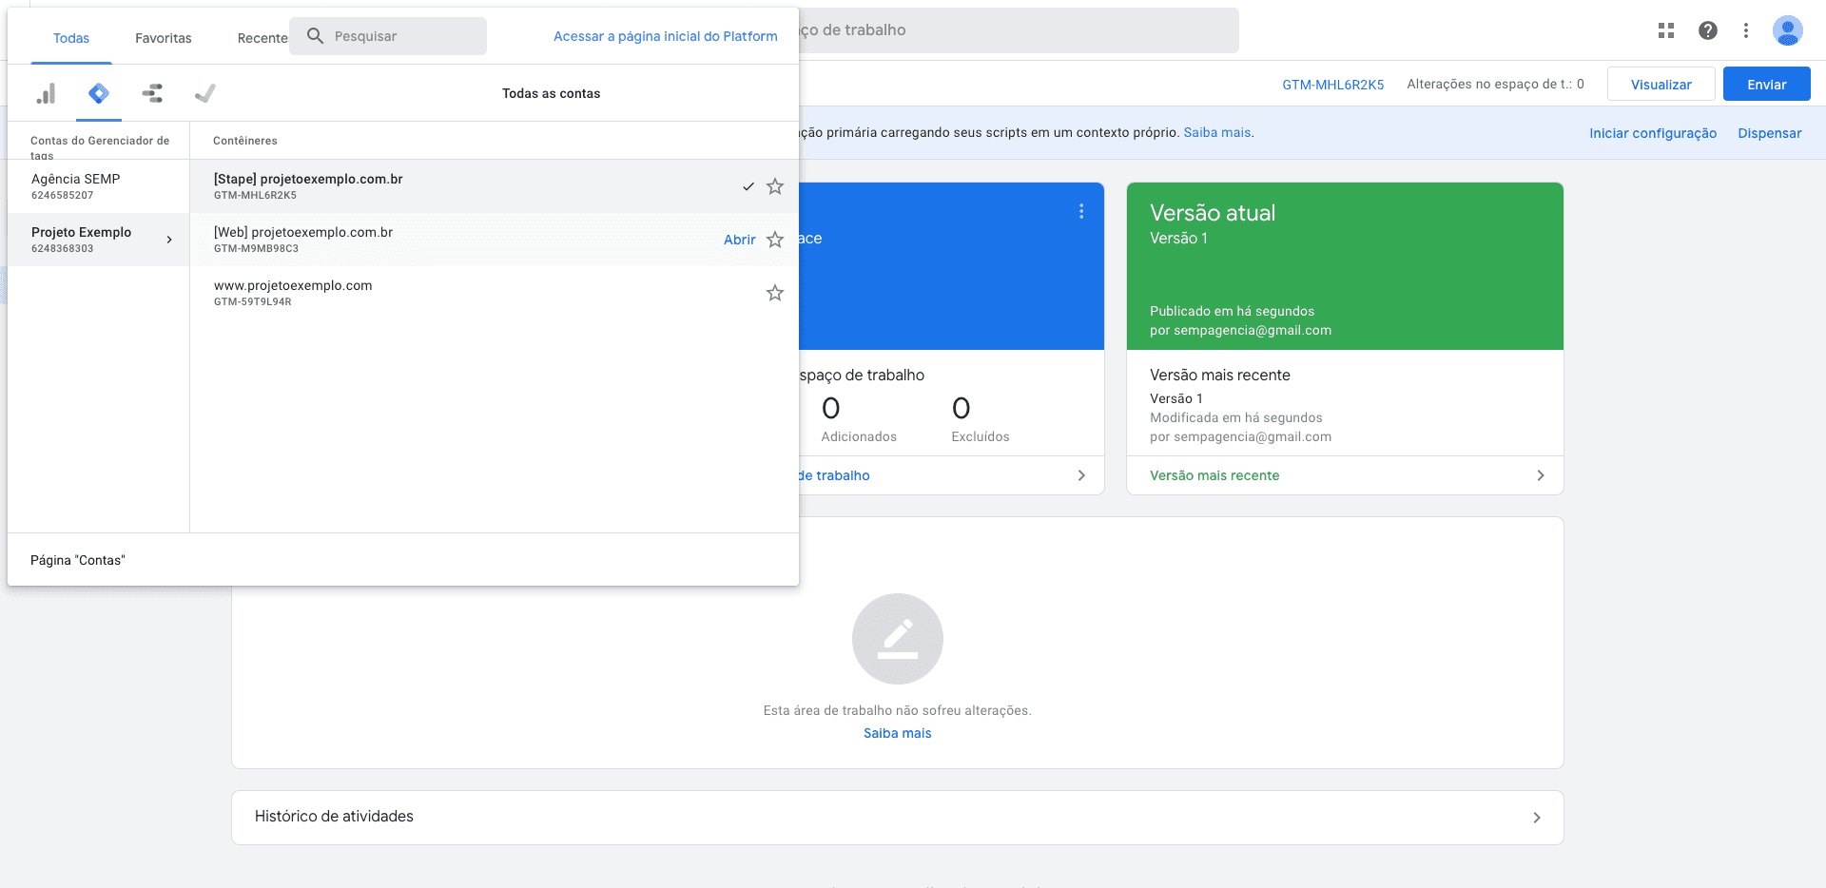Click Iniciar configuração link
The image size is (1826, 888).
[x=1653, y=133]
